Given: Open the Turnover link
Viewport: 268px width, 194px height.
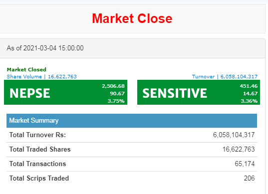Looking at the screenshot, I should [203, 76].
